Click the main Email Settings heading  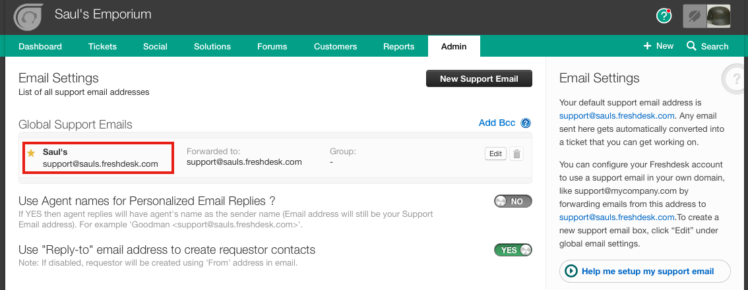click(x=59, y=78)
